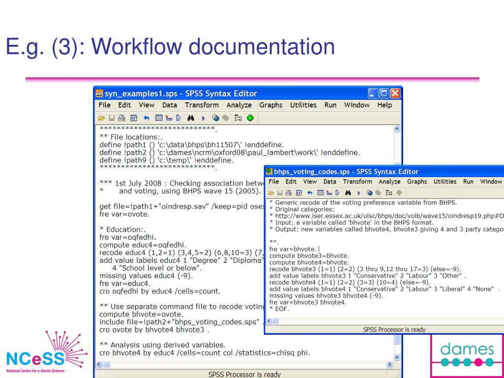The height and width of the screenshot is (378, 504).
Task: Click Find binoculars icon in bhps_voting_codes toolbar
Action: tap(348, 193)
